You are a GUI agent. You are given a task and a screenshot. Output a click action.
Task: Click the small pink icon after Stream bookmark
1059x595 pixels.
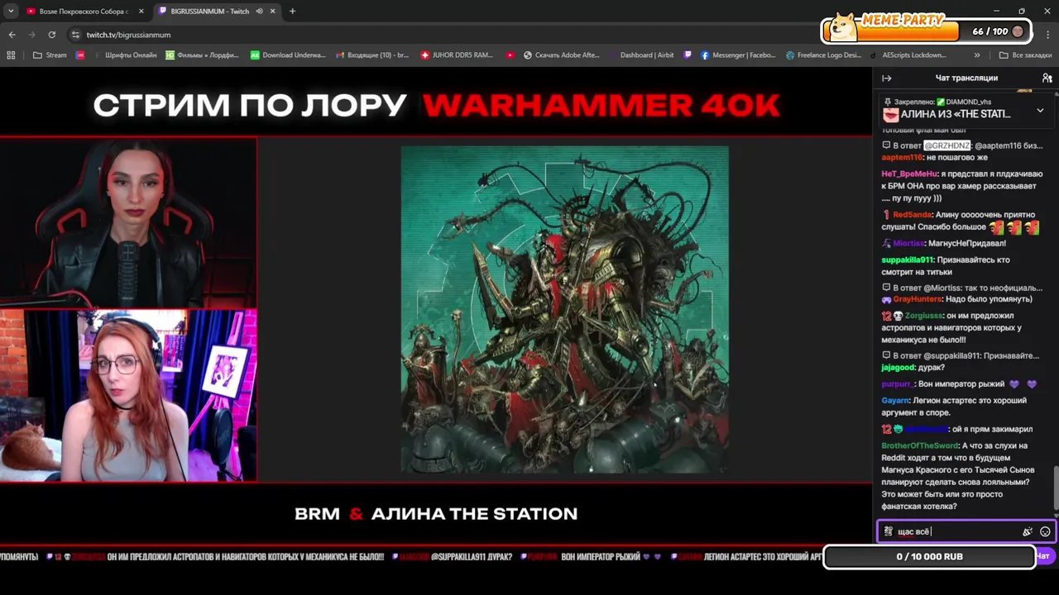pos(80,55)
